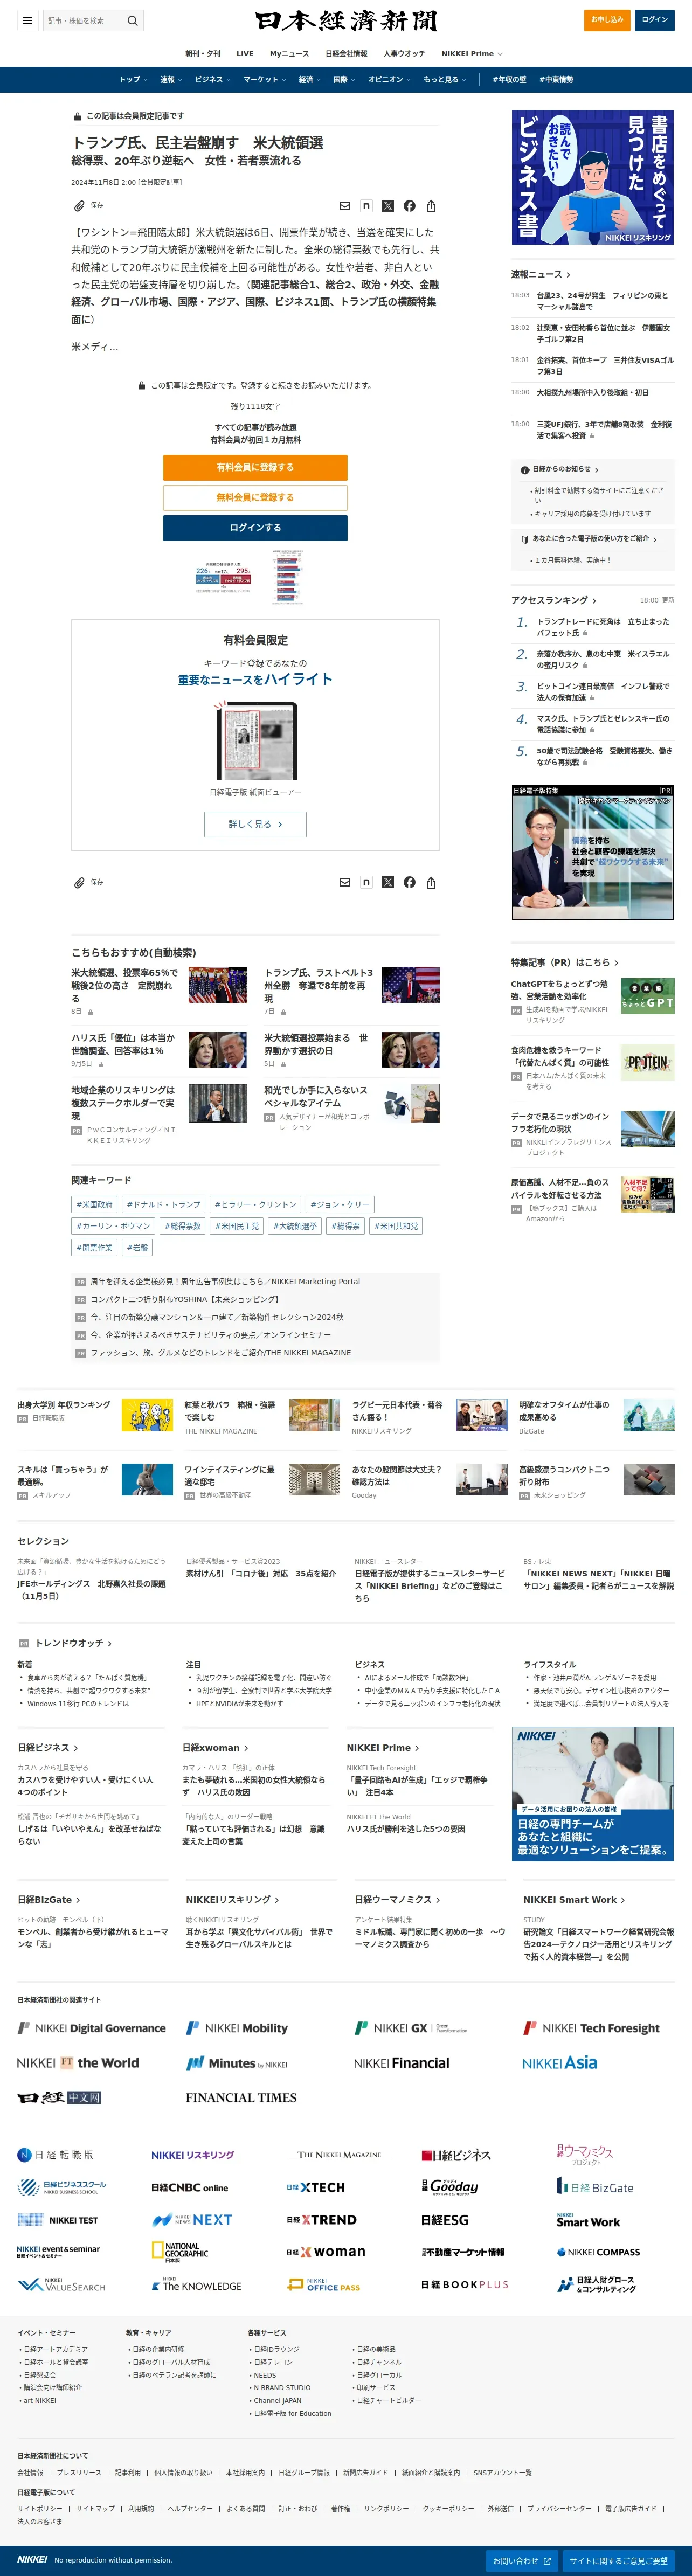Image resolution: width=692 pixels, height=2576 pixels.
Task: Click note icon below the article
Action: tap(366, 882)
